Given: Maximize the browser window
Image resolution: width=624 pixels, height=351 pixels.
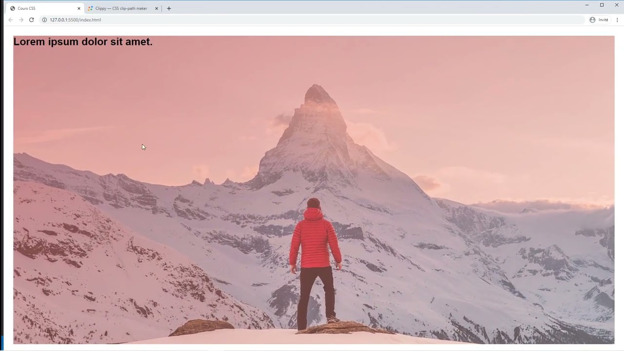Looking at the screenshot, I should tap(602, 5).
